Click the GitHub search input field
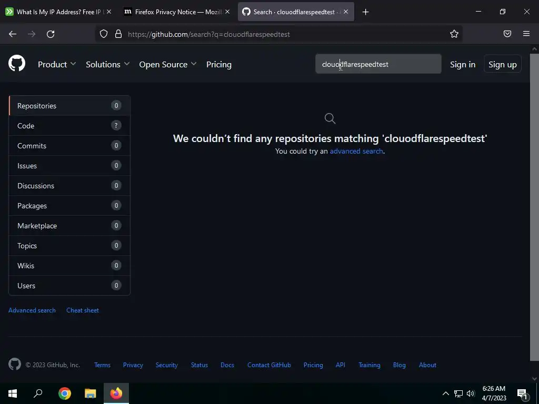This screenshot has height=404, width=539. tap(378, 64)
